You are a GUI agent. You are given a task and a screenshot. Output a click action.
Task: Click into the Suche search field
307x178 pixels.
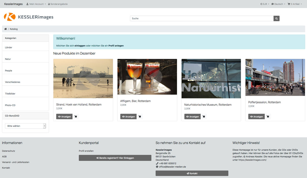click(x=202, y=18)
